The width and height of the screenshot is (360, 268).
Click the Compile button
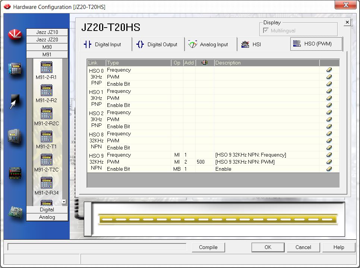tap(208, 247)
